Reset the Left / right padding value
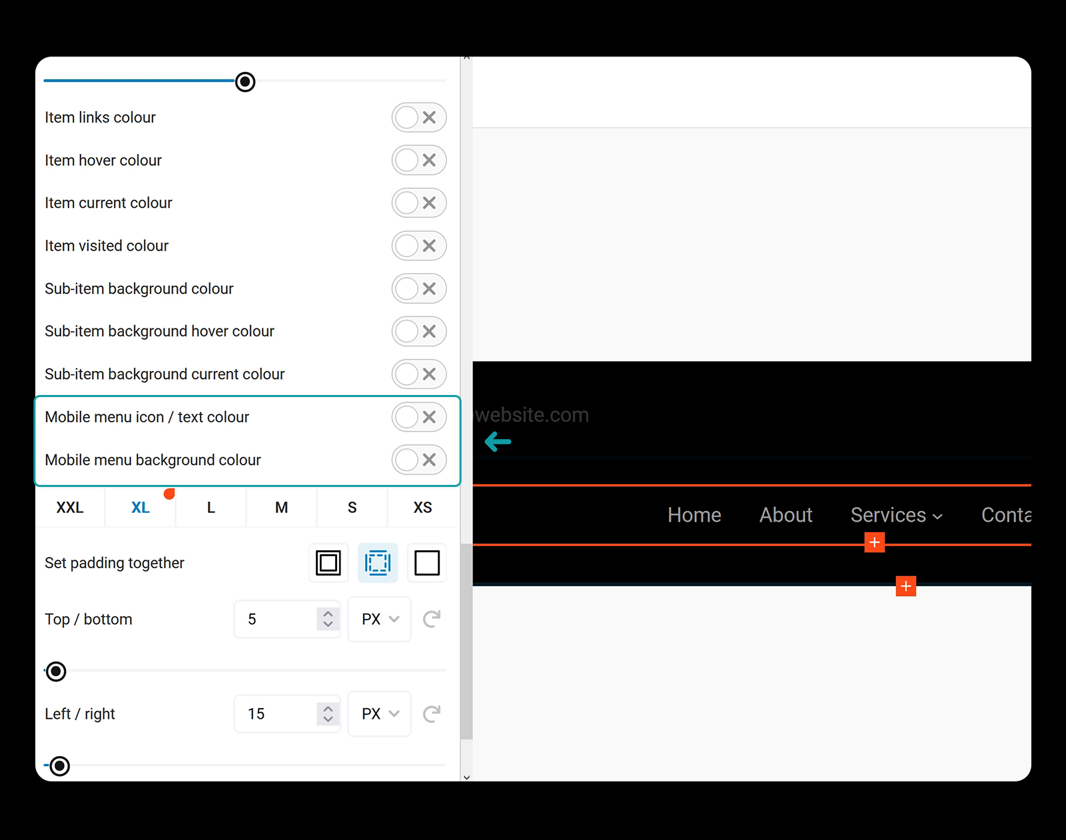 click(x=432, y=713)
